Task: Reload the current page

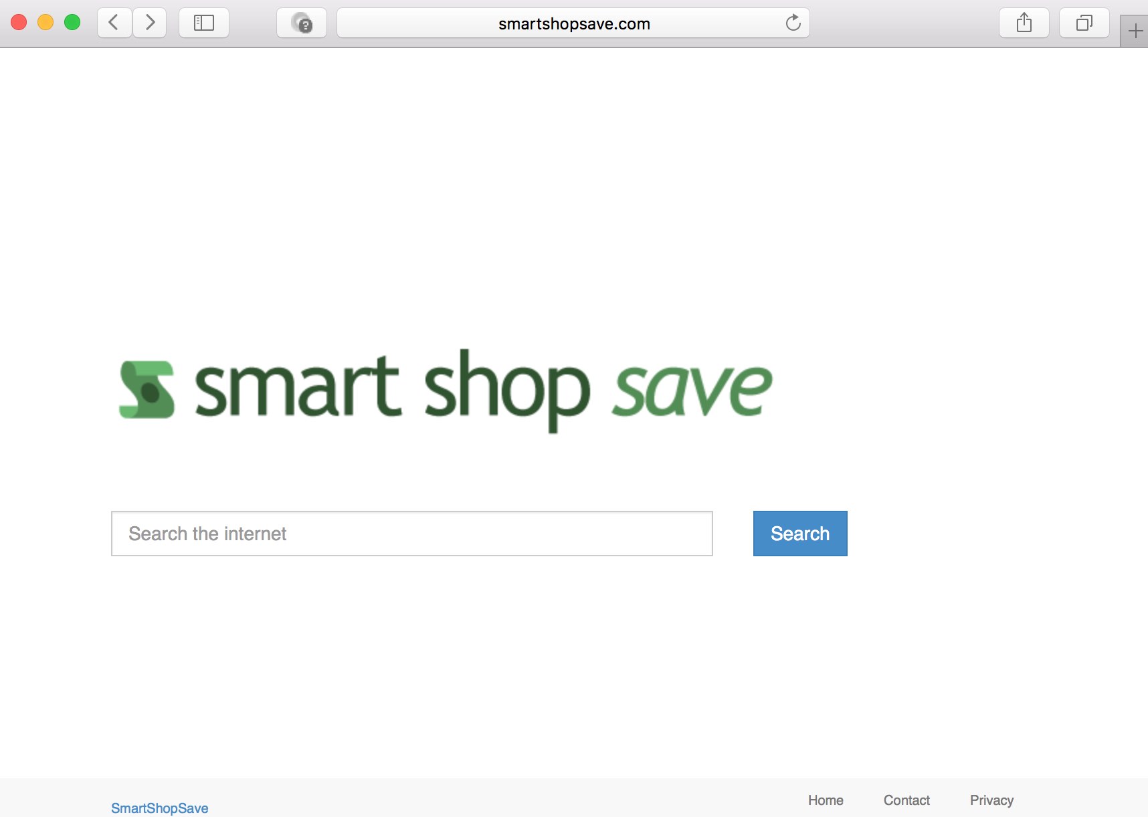Action: (793, 23)
